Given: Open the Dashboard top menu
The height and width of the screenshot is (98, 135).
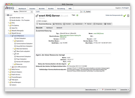Looking at the screenshot, I should point(22,9).
